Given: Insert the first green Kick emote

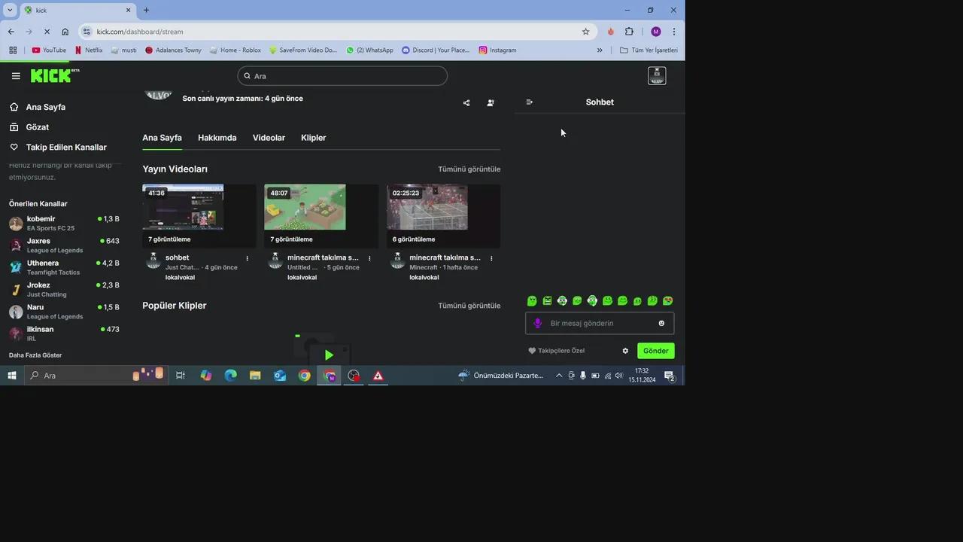Looking at the screenshot, I should pos(532,301).
